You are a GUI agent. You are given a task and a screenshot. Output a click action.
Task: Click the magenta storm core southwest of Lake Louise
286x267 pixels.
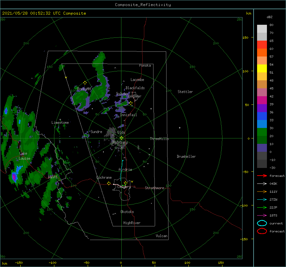[14, 177]
